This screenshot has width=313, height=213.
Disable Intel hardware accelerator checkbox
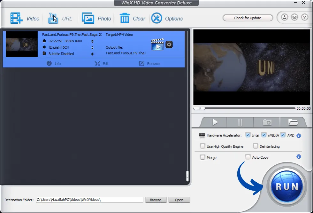[x=248, y=135]
